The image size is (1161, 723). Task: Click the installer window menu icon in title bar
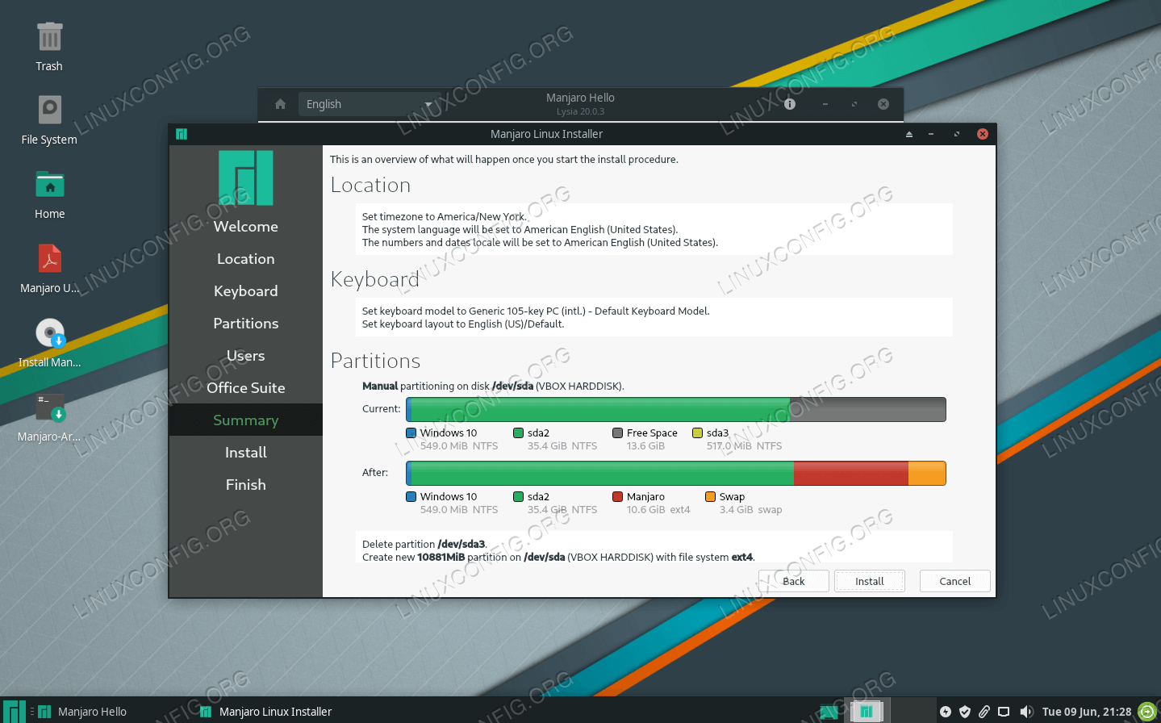[x=182, y=134]
